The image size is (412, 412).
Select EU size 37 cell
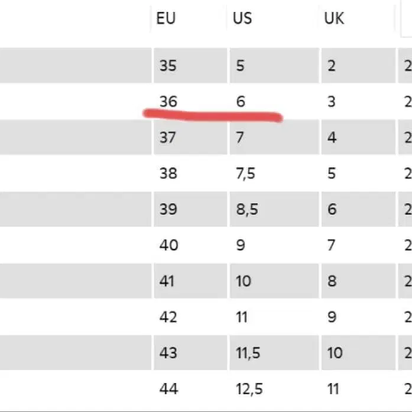(190, 137)
